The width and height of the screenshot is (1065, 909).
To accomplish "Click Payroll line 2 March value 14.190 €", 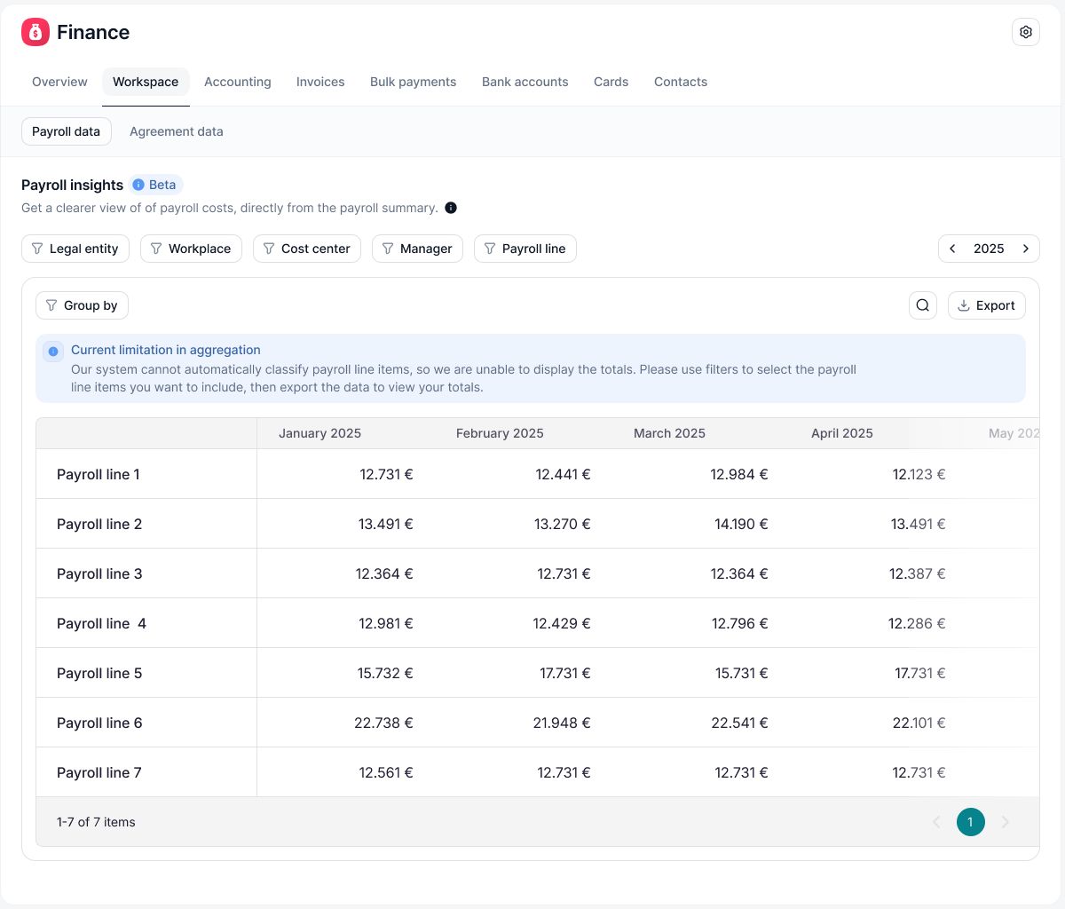I will pyautogui.click(x=741, y=524).
